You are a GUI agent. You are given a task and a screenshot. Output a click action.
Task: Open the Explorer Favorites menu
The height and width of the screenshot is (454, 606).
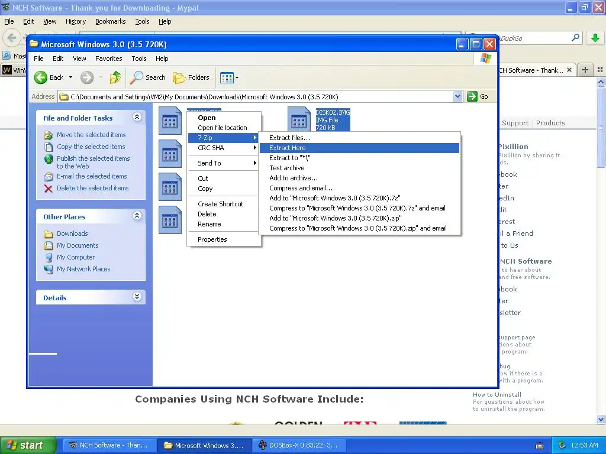click(109, 59)
